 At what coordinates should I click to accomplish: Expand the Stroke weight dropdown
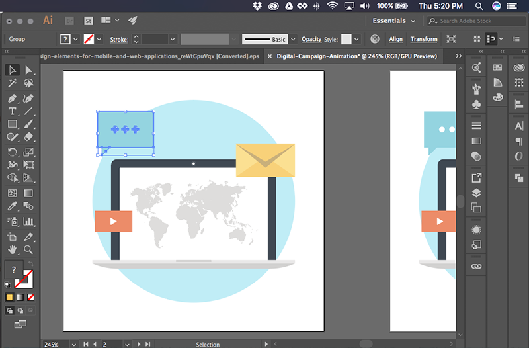tap(173, 40)
